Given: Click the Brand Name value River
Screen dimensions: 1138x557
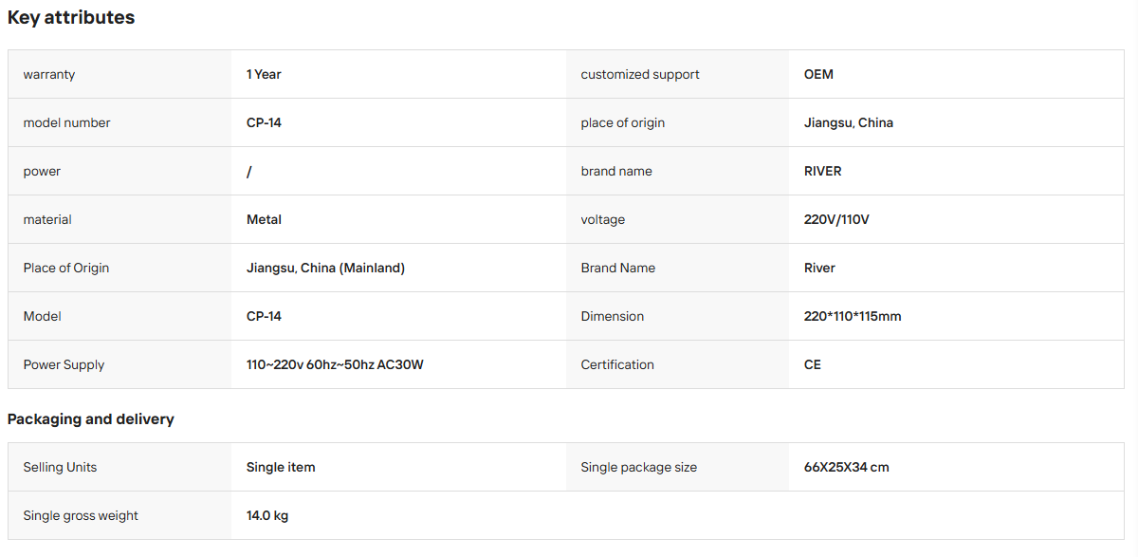Looking at the screenshot, I should pyautogui.click(x=819, y=268).
